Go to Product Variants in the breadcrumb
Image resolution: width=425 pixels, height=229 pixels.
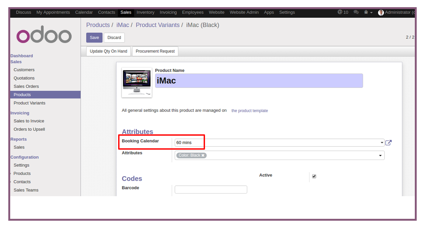click(x=158, y=25)
